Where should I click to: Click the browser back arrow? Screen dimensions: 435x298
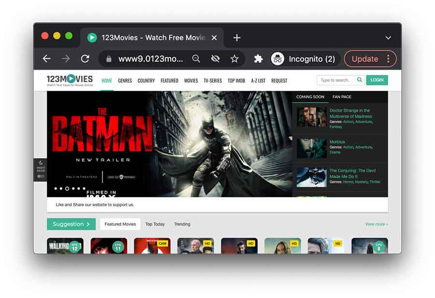pos(46,59)
